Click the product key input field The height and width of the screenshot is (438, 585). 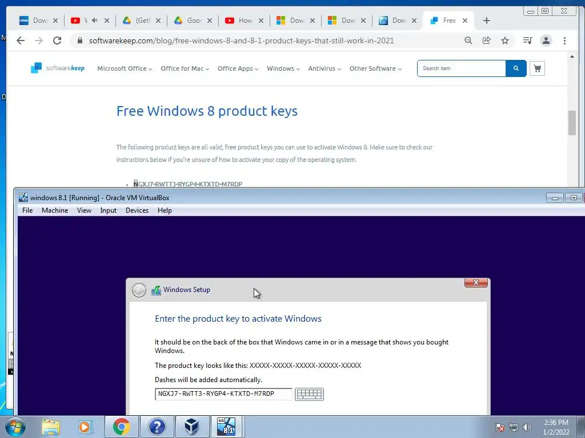(x=223, y=394)
